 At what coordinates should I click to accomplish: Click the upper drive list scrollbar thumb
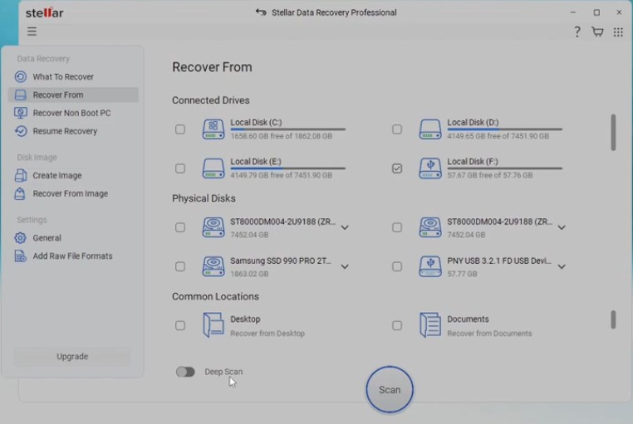tap(613, 132)
